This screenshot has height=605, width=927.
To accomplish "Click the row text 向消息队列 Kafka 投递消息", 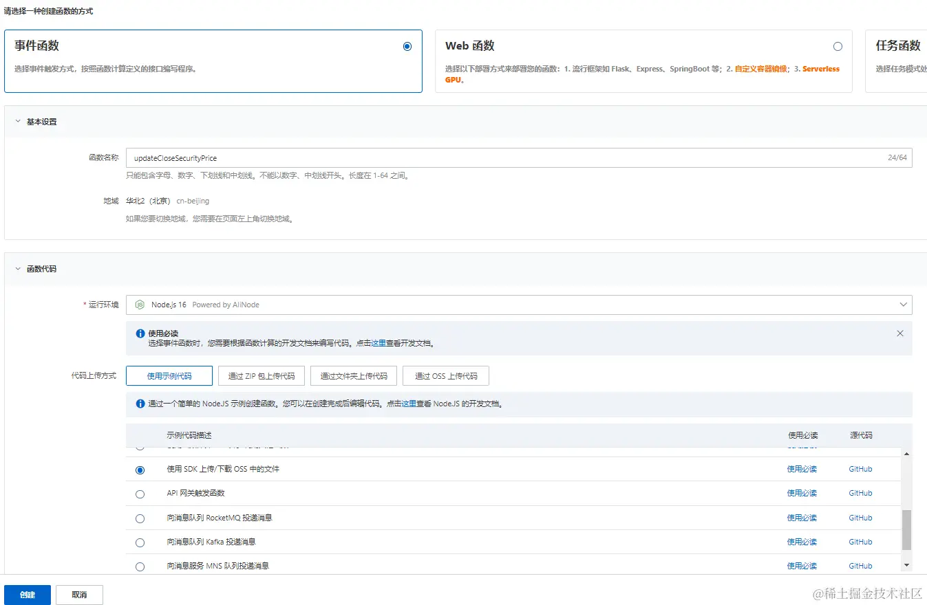I will click(x=211, y=542).
